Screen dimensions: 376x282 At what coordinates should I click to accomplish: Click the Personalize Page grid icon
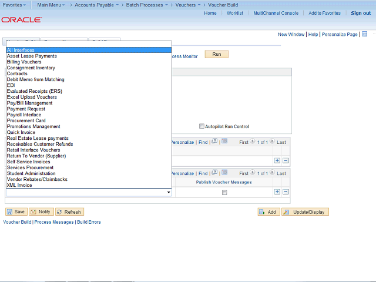click(364, 34)
